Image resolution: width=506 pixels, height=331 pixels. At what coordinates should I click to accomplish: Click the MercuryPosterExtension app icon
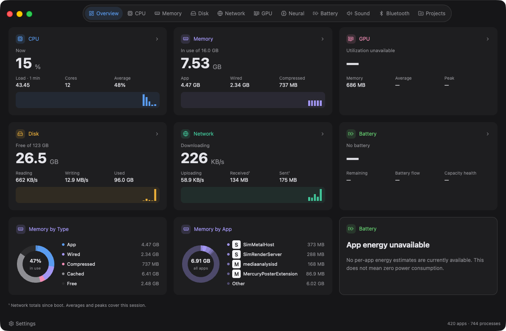point(236,274)
